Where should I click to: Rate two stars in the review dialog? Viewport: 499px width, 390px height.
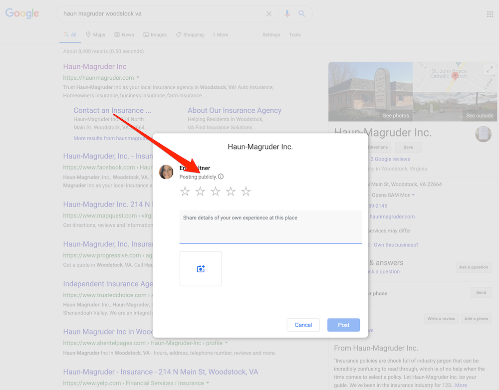tap(200, 192)
